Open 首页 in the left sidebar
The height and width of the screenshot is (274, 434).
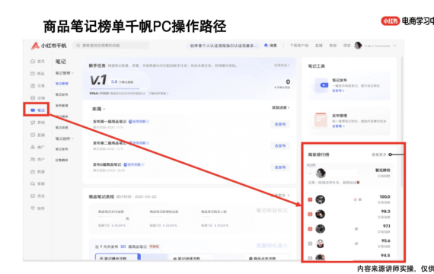[37, 62]
